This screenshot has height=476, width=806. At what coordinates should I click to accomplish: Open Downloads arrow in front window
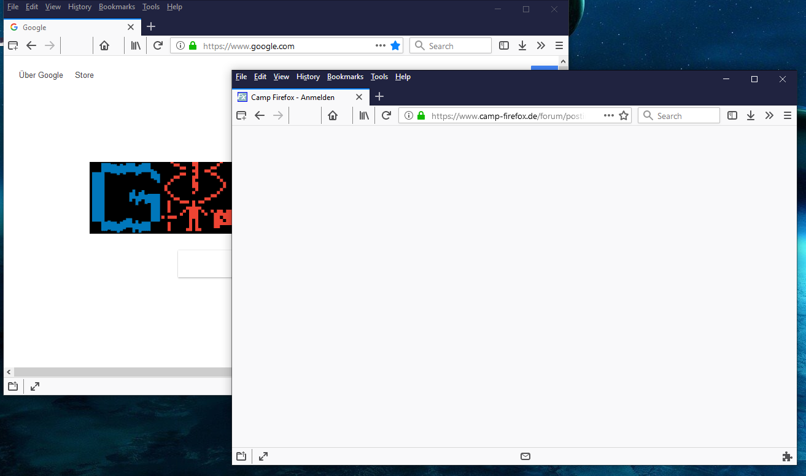coord(750,115)
